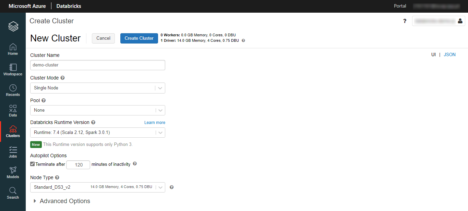This screenshot has width=468, height=211.
Task: Click the Create Cluster button
Action: pos(139,38)
